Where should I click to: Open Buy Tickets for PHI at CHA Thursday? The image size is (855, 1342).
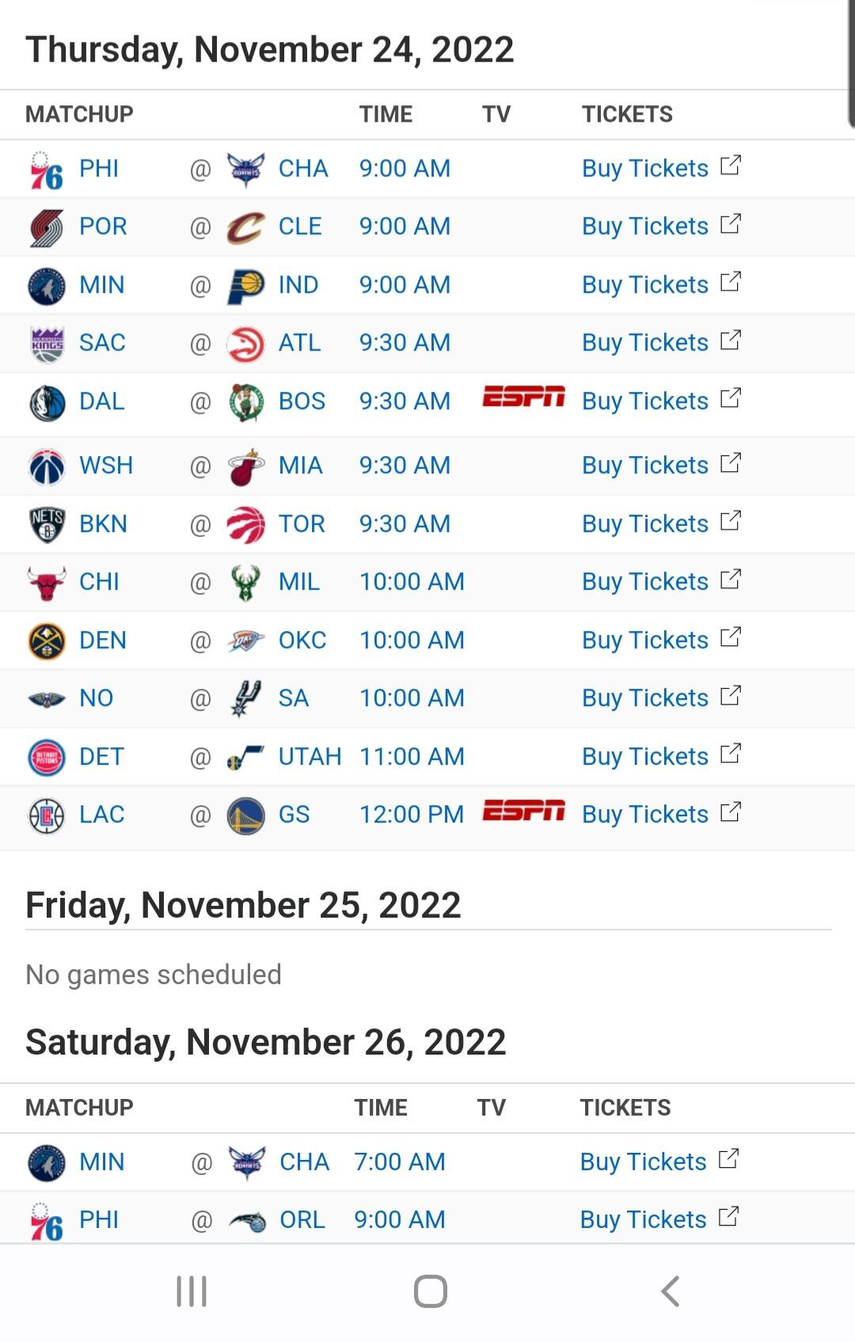[644, 169]
